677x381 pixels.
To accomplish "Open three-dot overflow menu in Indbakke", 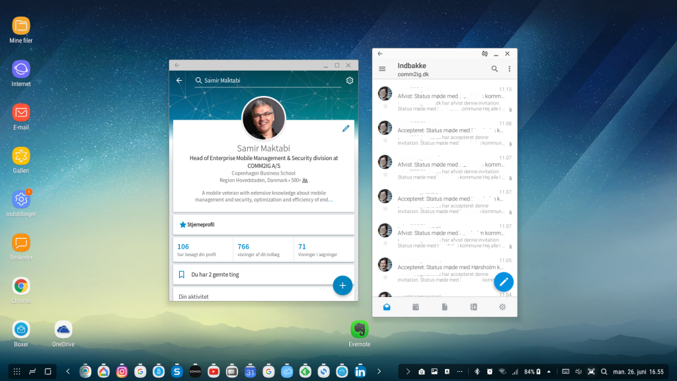I will 510,69.
